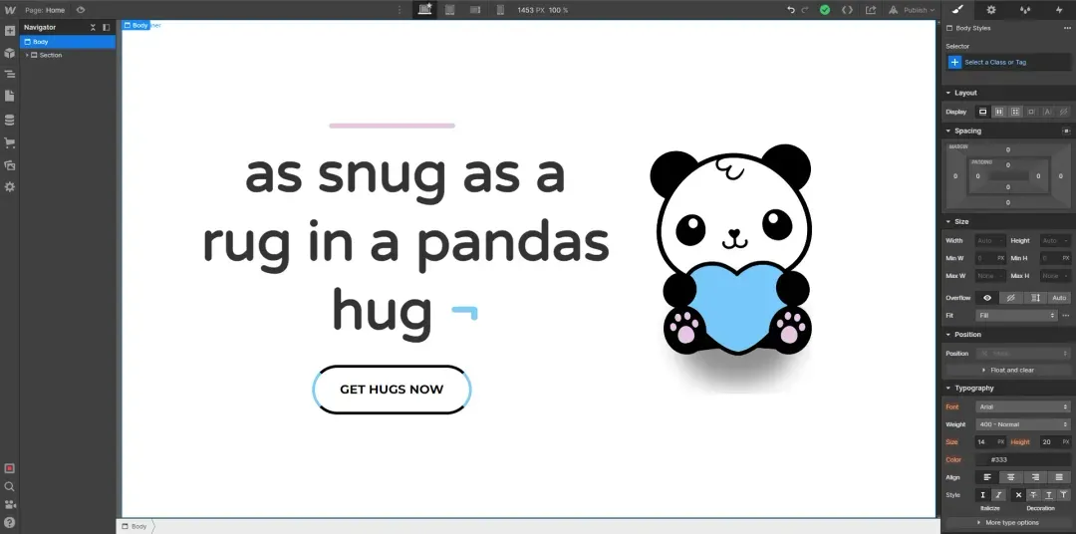Click the font Size field showing 14
The width and height of the screenshot is (1076, 534).
991,442
